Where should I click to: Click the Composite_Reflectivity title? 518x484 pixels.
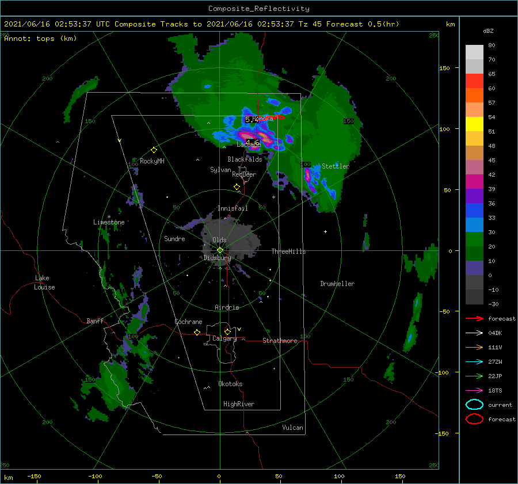point(259,9)
